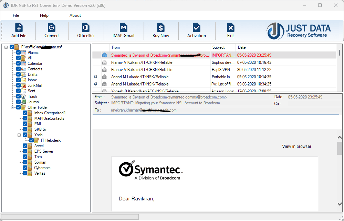Open the Help menu
344x221 pixels.
click(x=44, y=15)
